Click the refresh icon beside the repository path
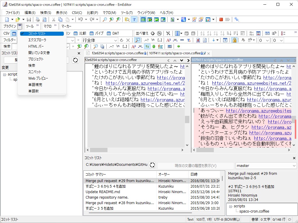The image size is (298, 223). (x=152, y=165)
